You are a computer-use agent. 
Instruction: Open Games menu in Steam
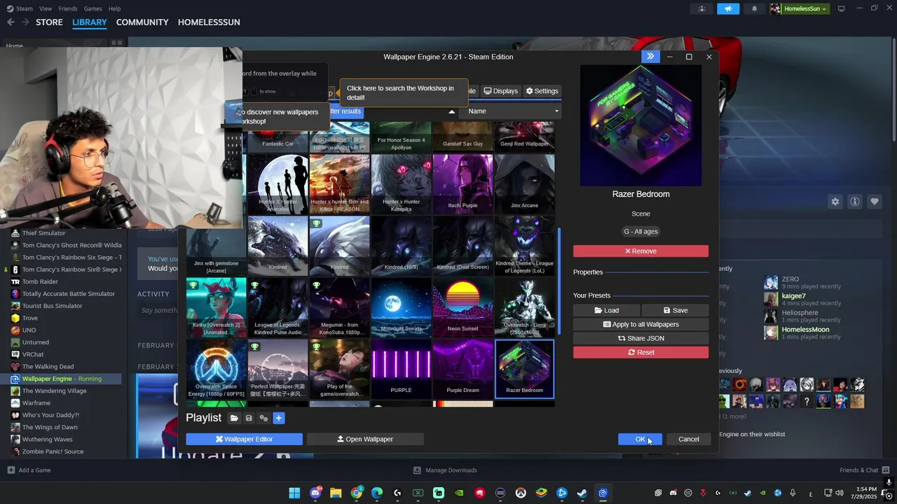pos(93,8)
